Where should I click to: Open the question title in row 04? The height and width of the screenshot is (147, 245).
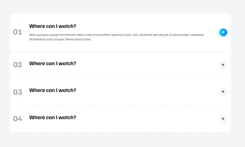pos(53,117)
